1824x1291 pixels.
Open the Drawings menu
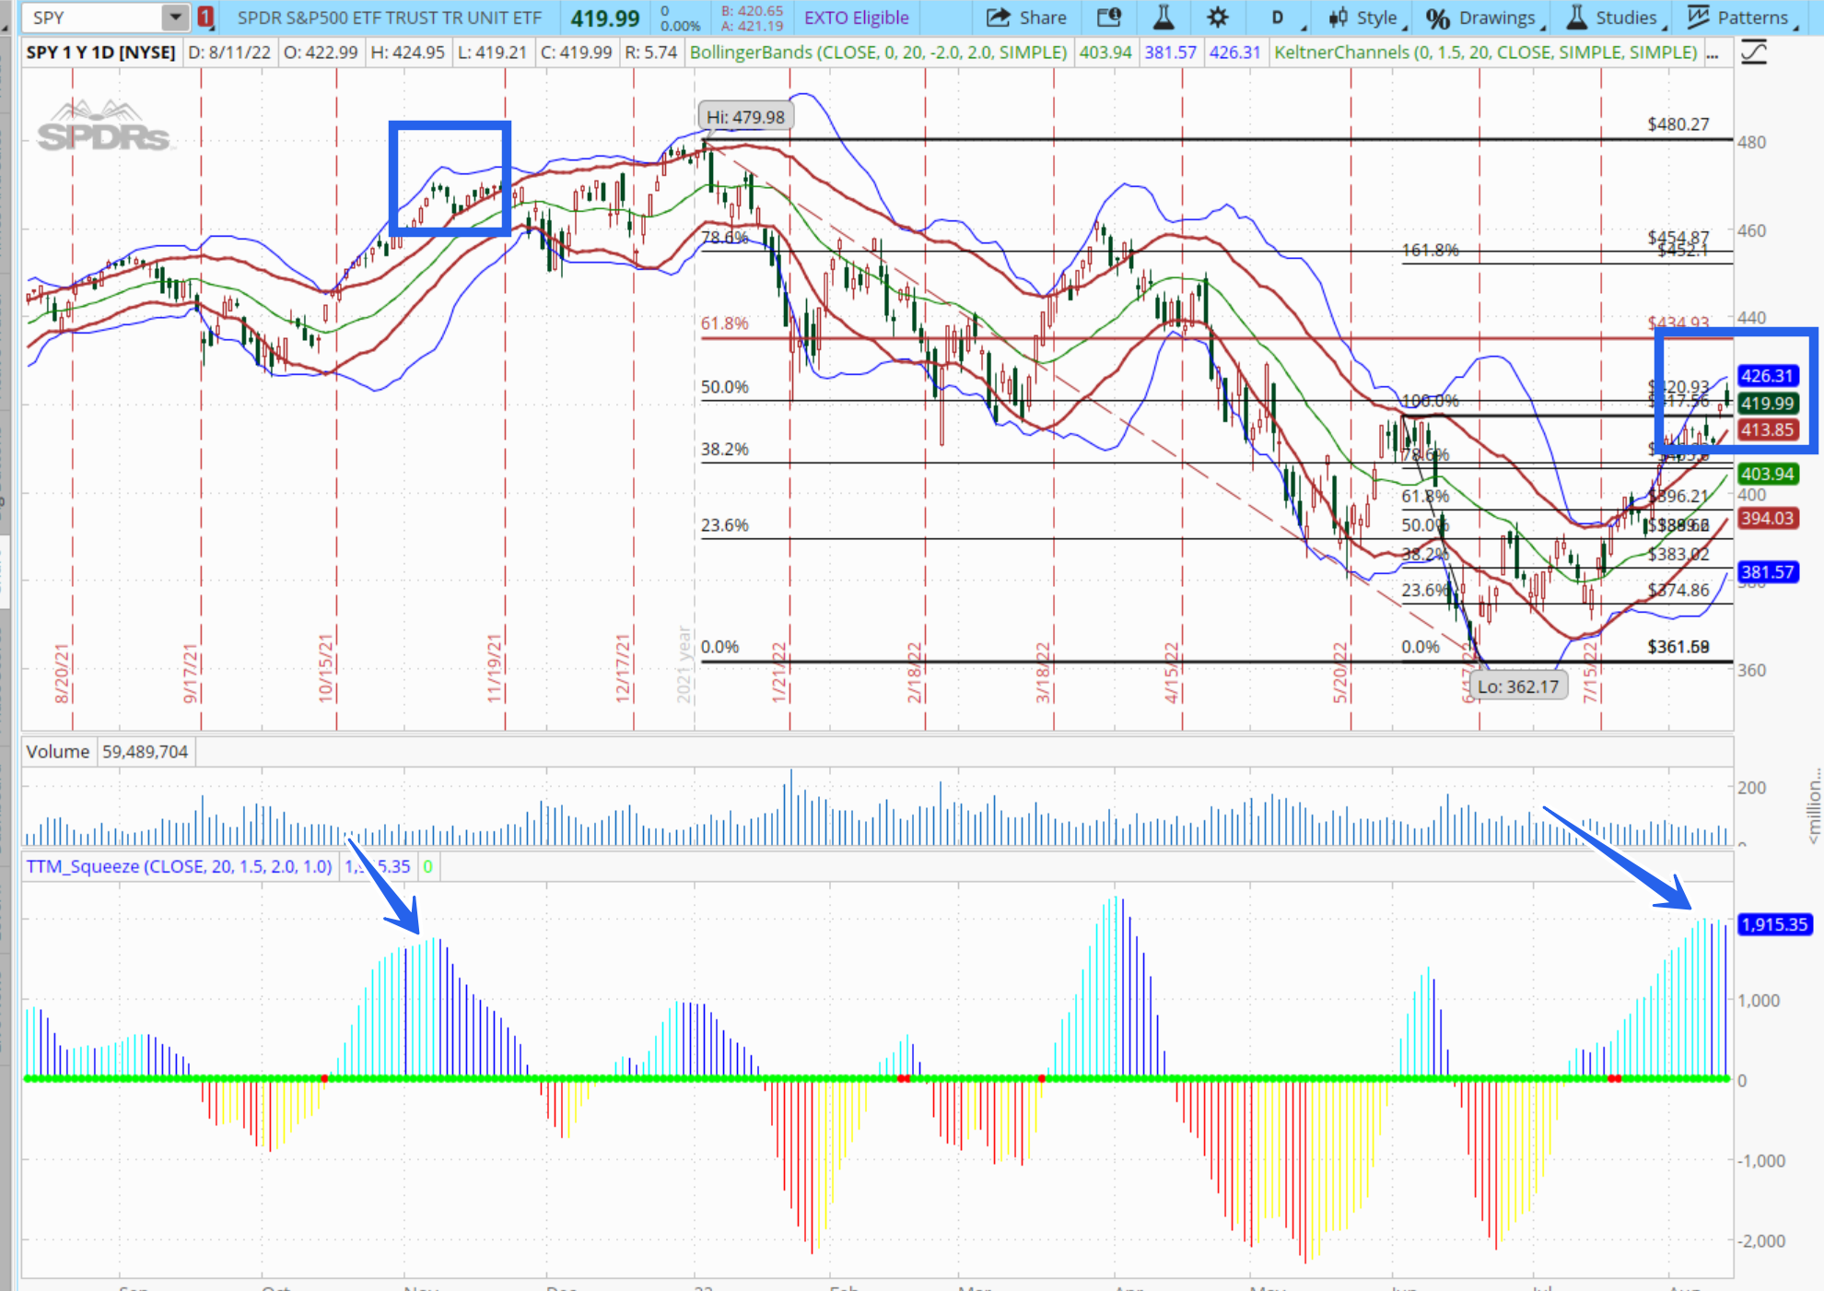point(1484,18)
